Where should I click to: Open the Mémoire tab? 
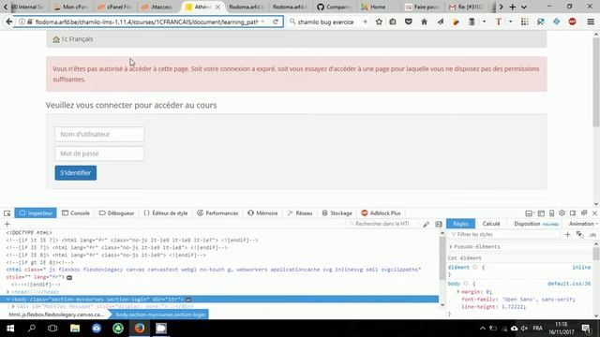[x=262, y=213]
